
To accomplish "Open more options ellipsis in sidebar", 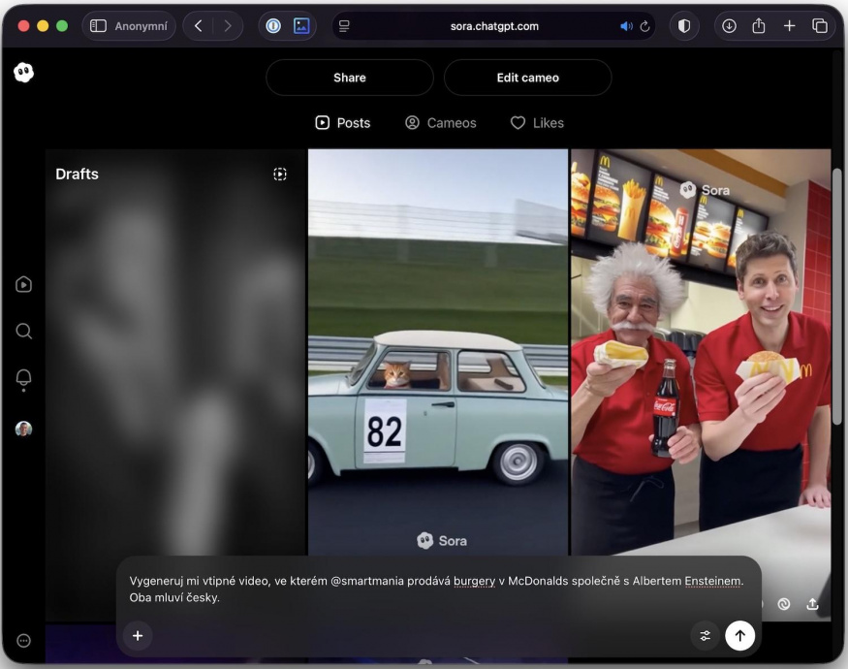I will tap(24, 640).
